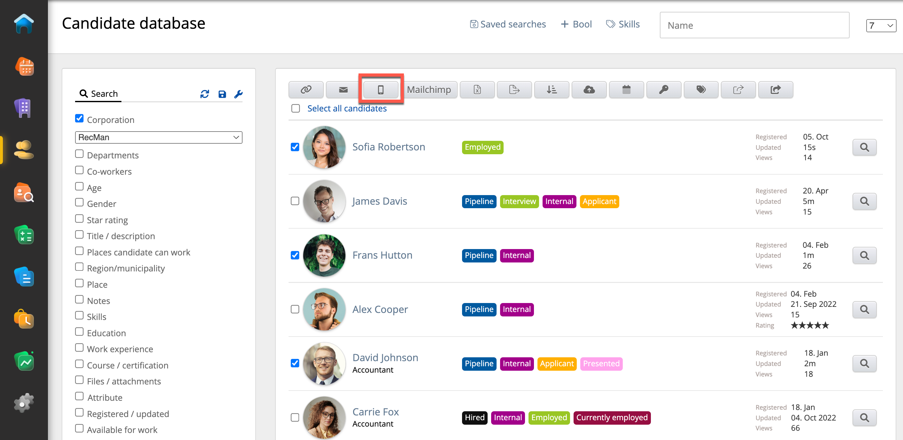This screenshot has width=903, height=440.
Task: Click the key icon toolbar button
Action: pyautogui.click(x=664, y=90)
